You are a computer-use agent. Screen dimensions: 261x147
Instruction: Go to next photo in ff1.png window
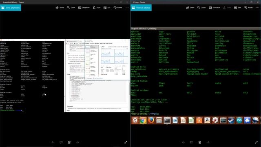208,142
